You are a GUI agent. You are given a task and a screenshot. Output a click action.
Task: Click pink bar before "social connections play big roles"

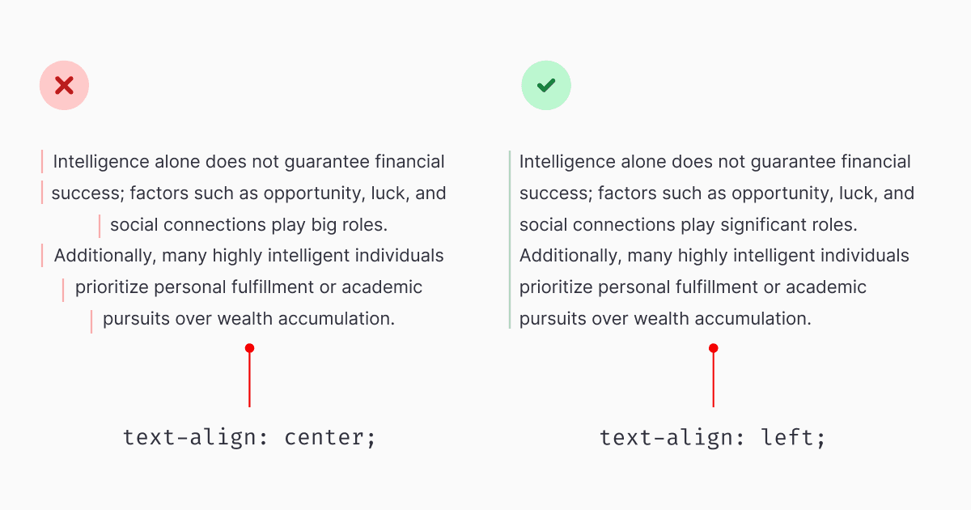(x=100, y=226)
